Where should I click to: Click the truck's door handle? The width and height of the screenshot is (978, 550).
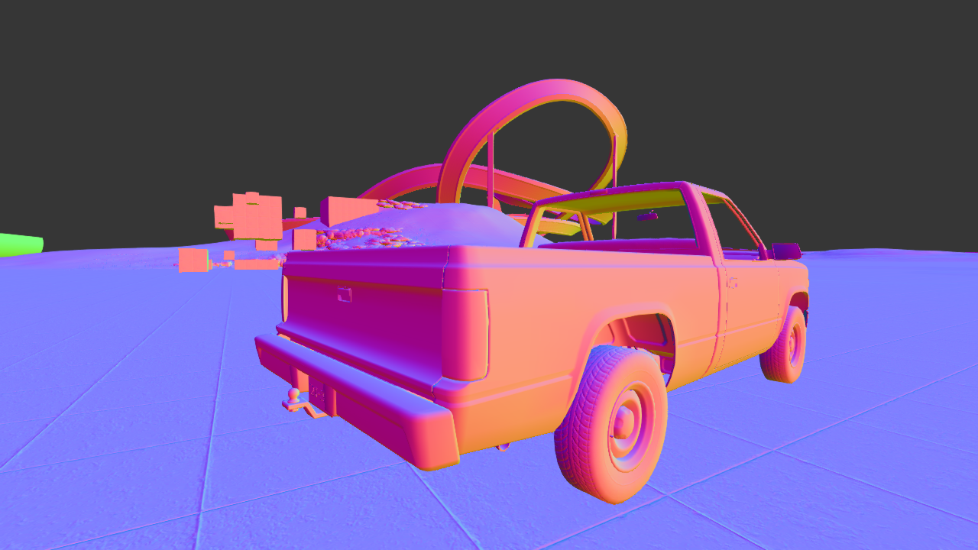(733, 283)
